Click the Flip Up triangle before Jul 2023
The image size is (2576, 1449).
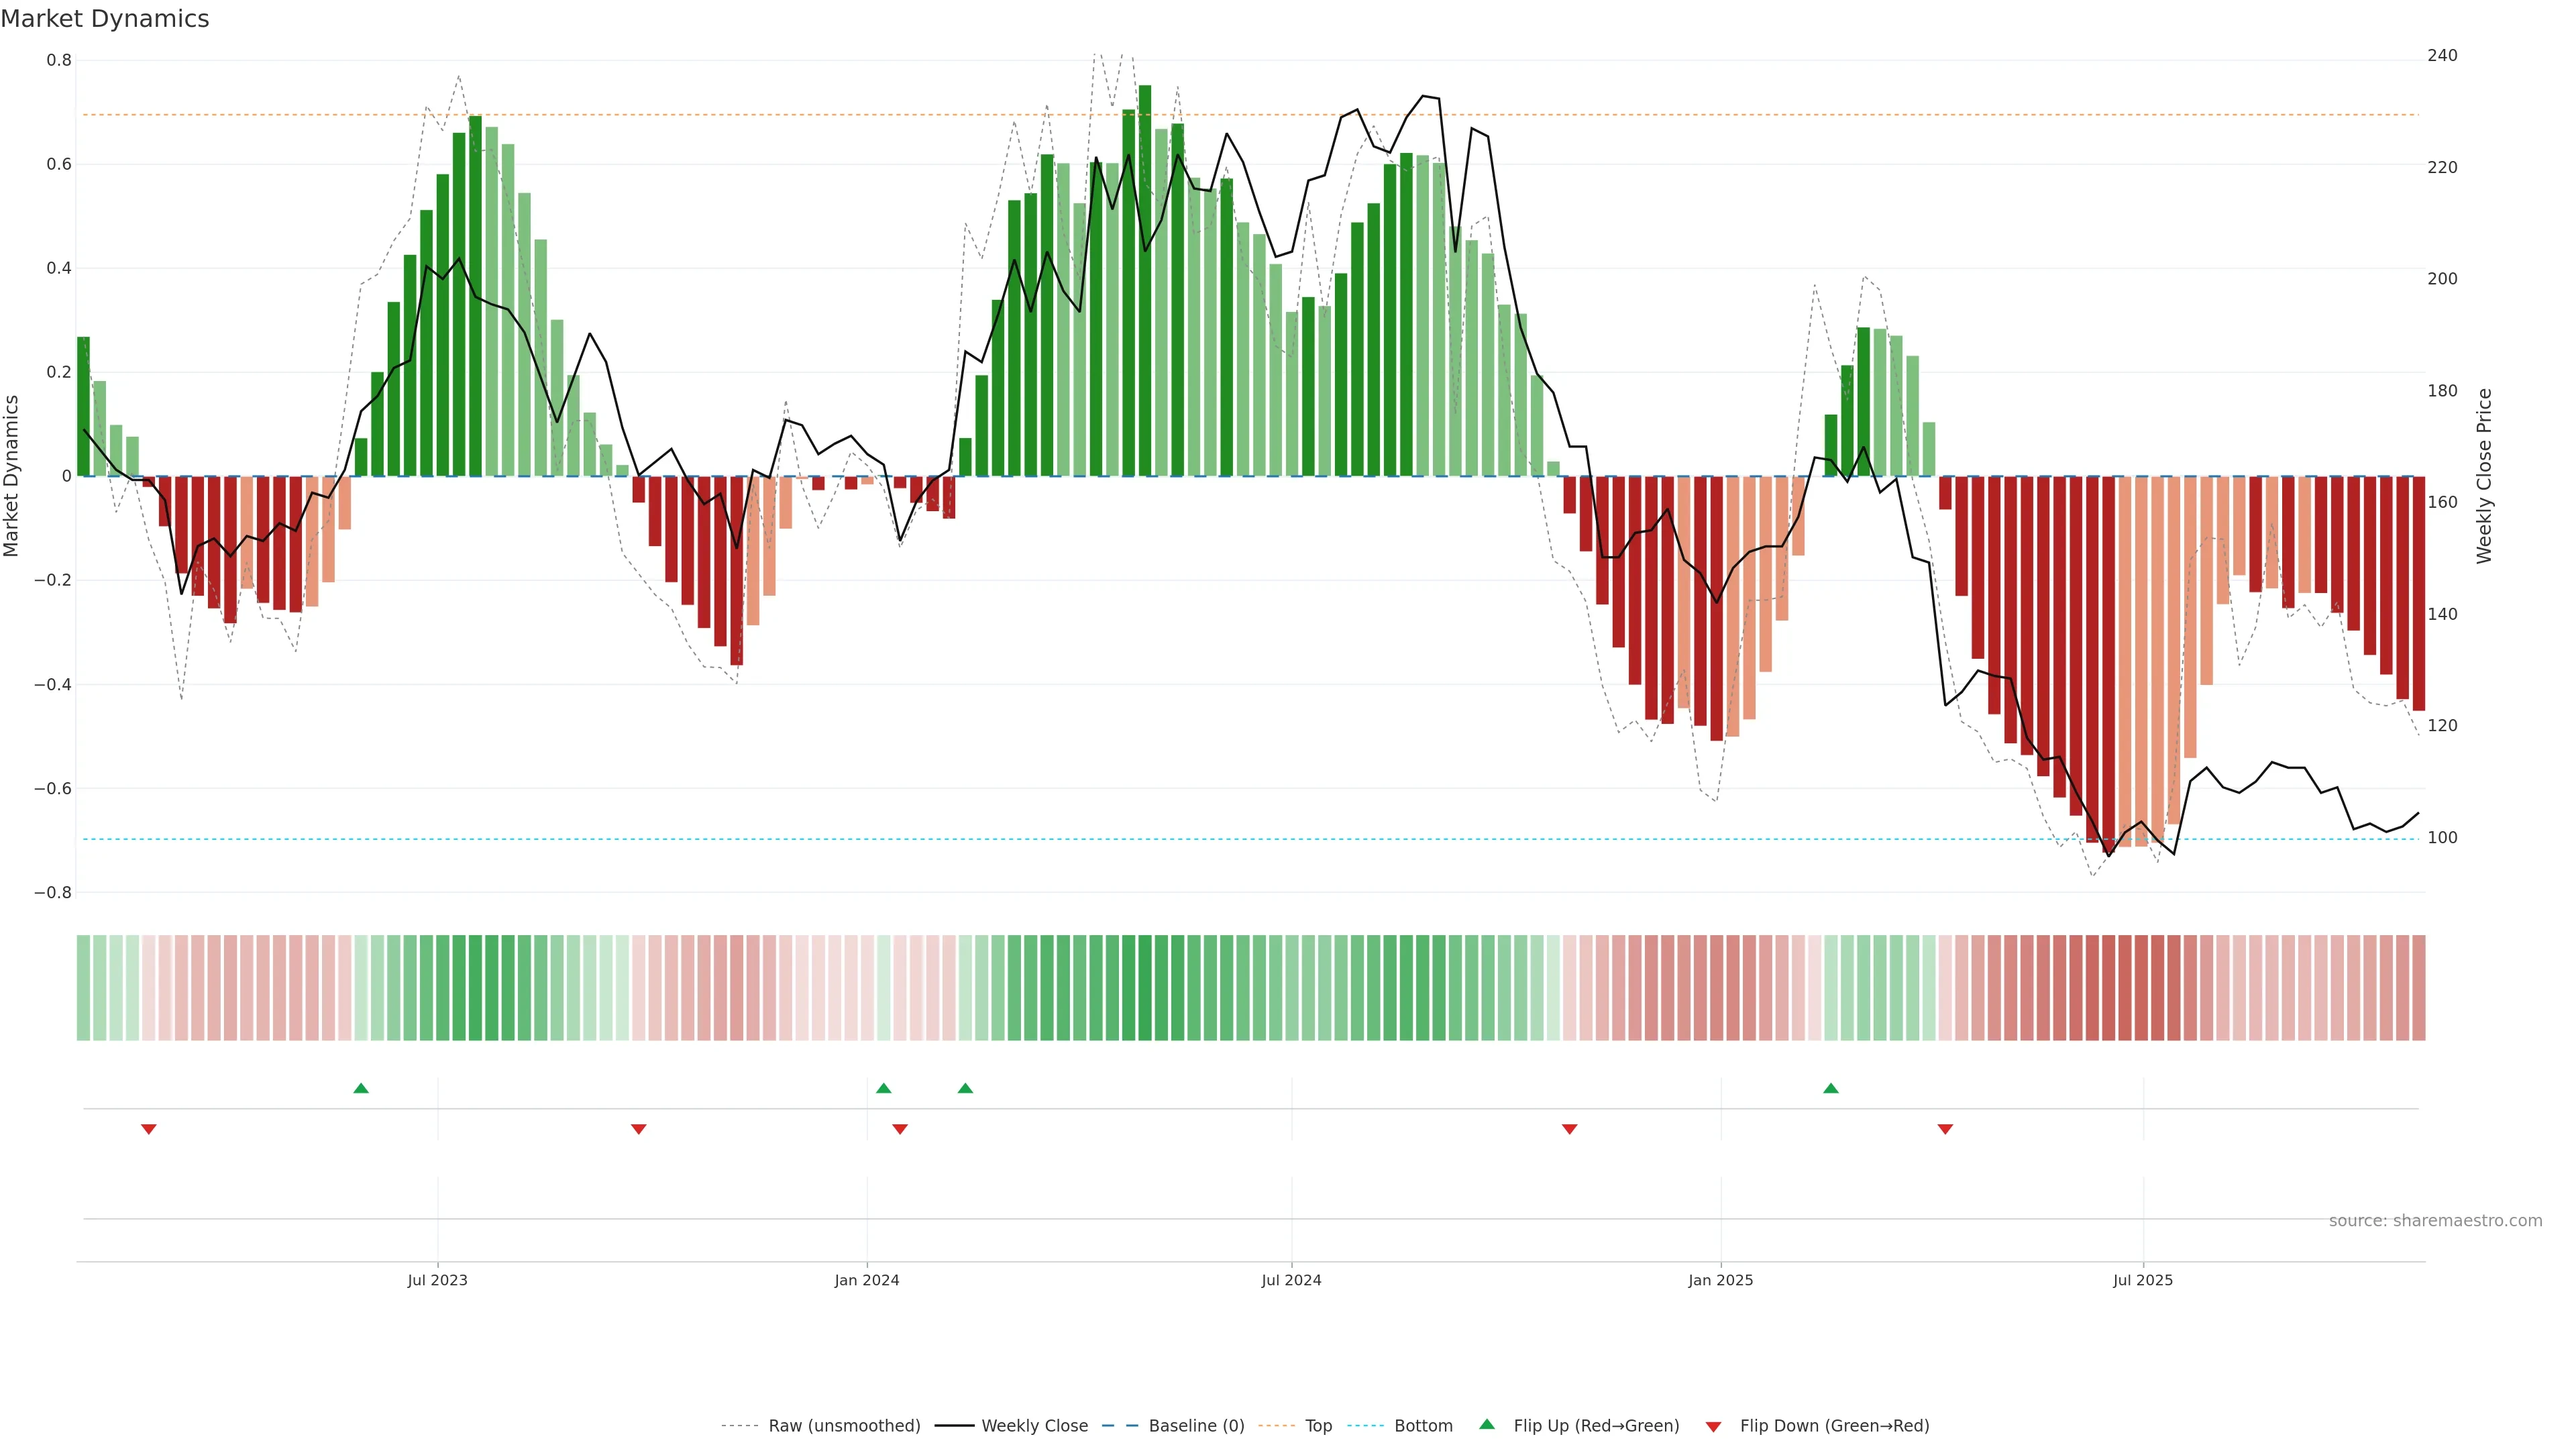pyautogui.click(x=361, y=1088)
